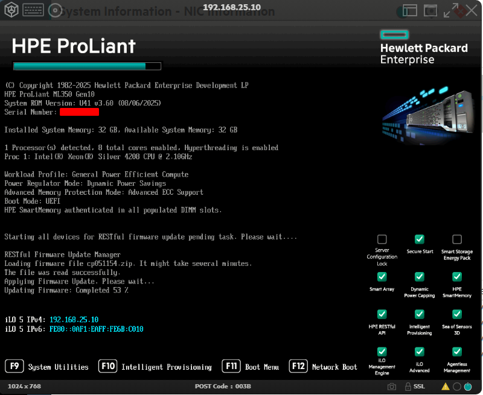Click the HPE ProLiant ML350 Gen10 line

(x=50, y=94)
